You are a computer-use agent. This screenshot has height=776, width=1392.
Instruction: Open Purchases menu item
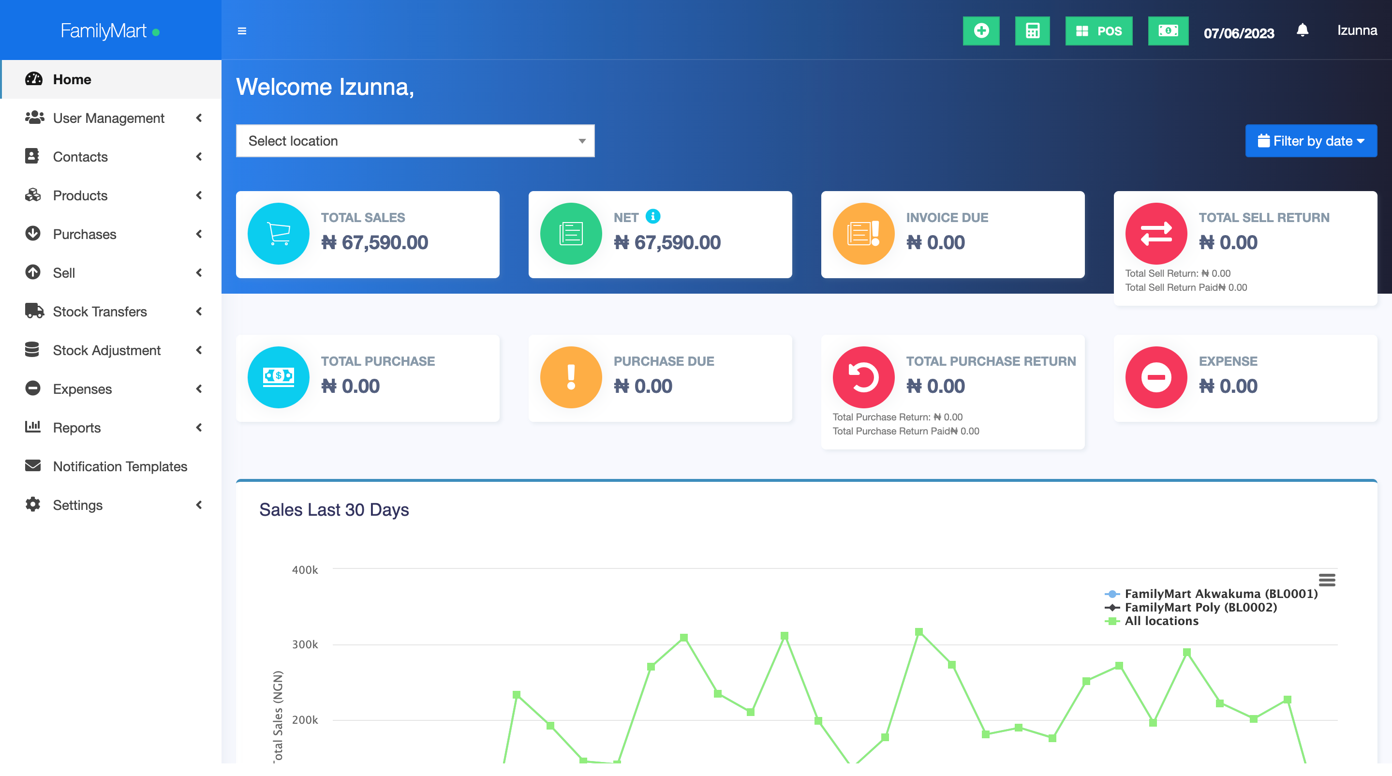[111, 234]
